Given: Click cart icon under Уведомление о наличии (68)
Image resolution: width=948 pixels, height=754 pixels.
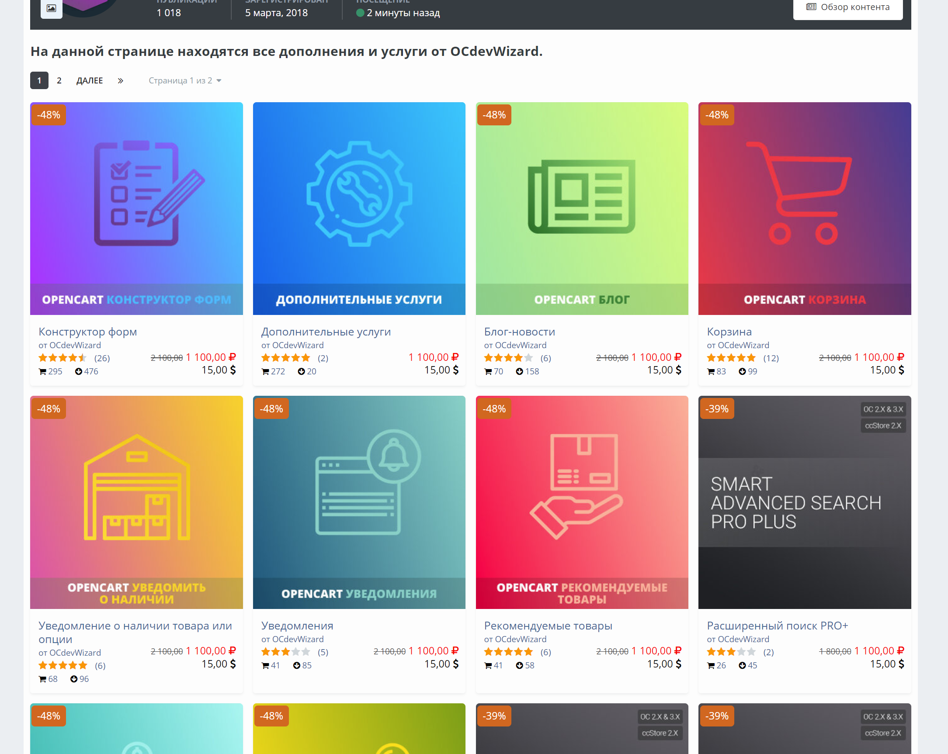Looking at the screenshot, I should (x=43, y=679).
